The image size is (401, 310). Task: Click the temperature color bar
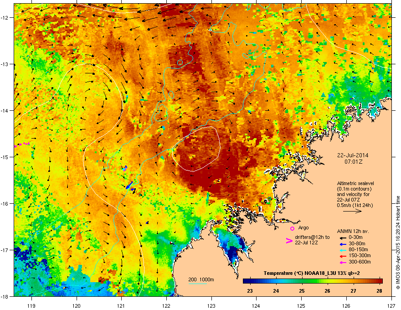point(313,281)
